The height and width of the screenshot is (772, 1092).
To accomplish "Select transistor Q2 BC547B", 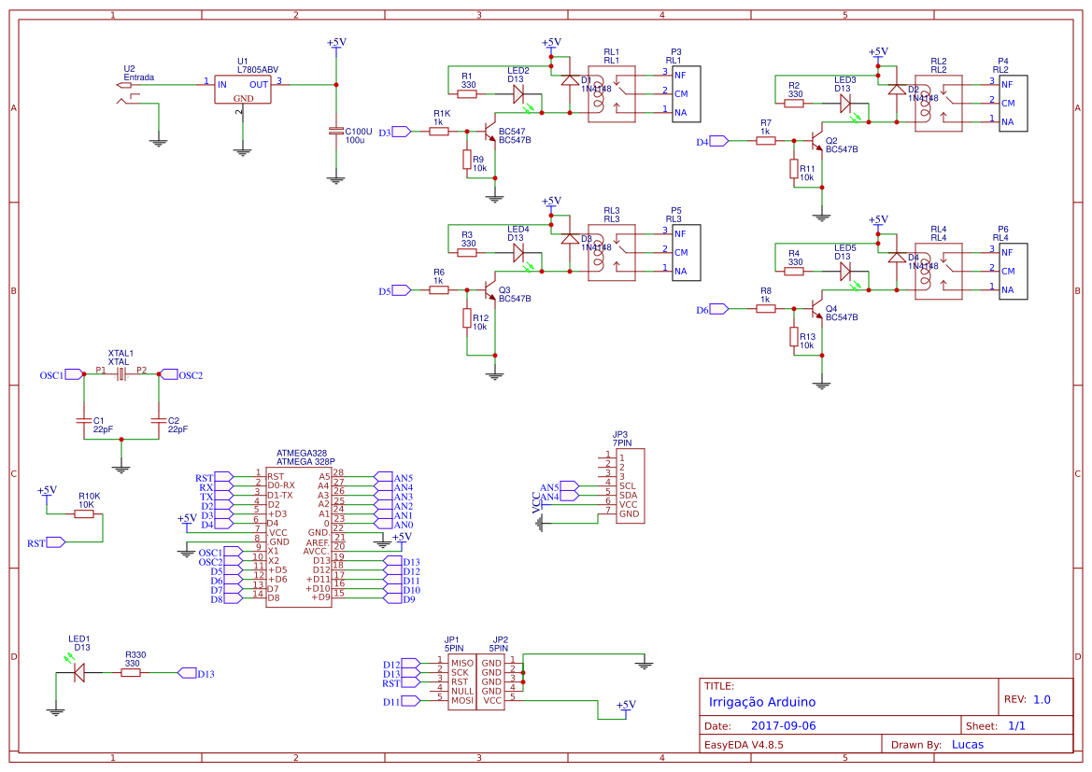I will 815,140.
